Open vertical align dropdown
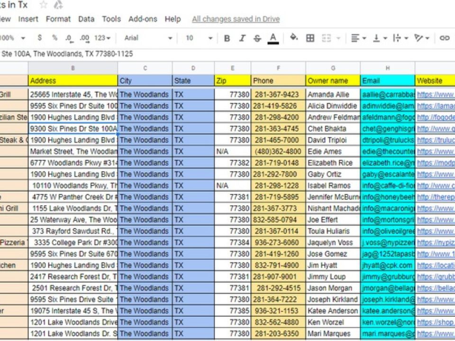This screenshot has height=341, width=455. (x=380, y=38)
